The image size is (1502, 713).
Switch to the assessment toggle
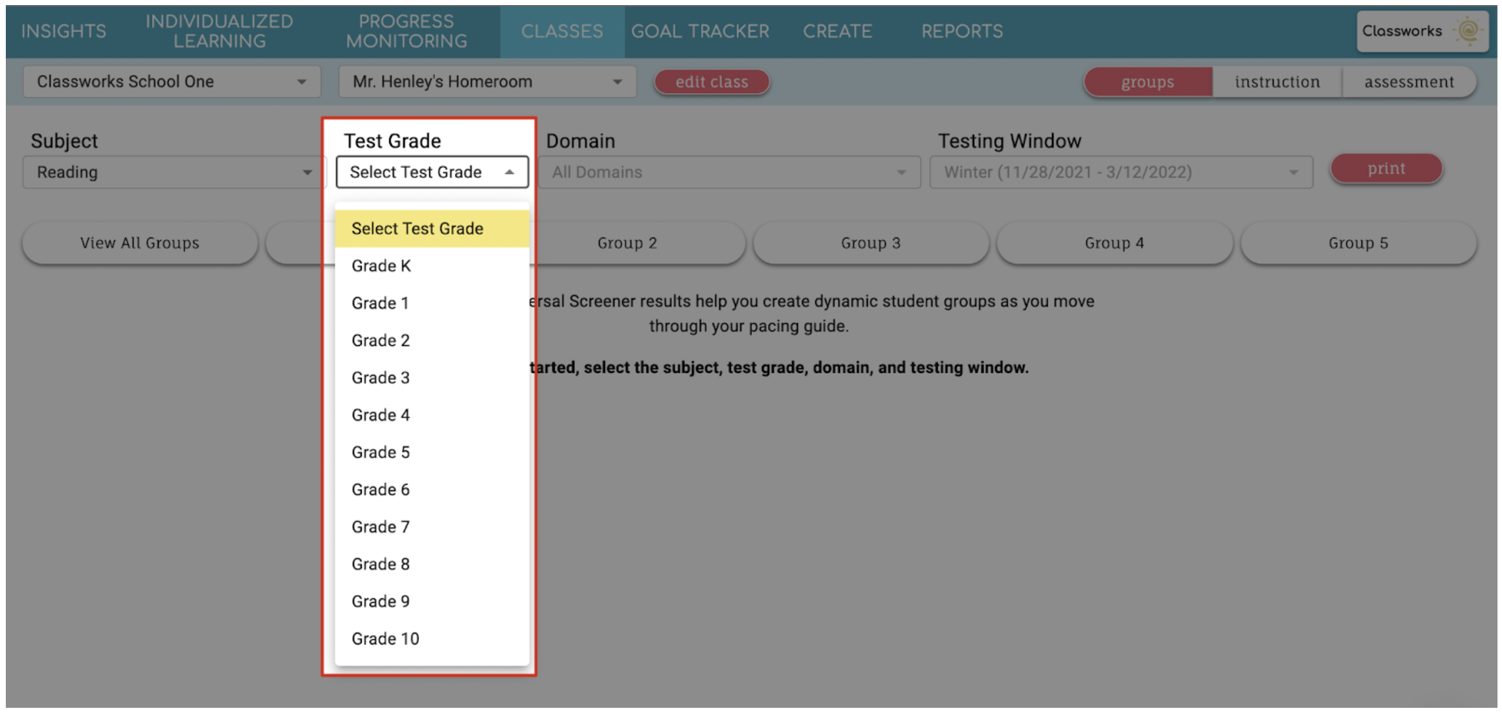(1409, 82)
